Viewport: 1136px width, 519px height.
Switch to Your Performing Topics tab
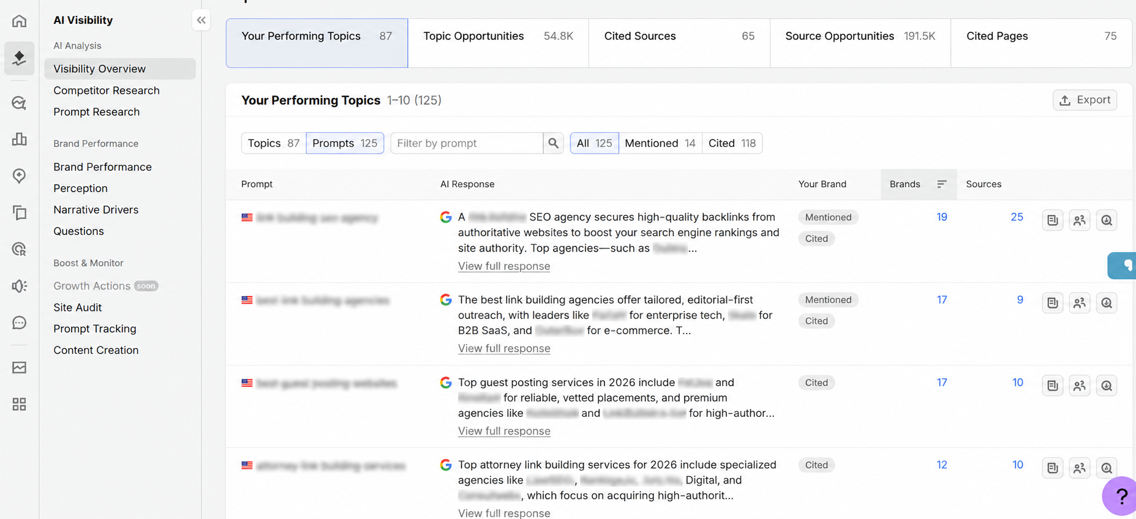click(x=317, y=43)
